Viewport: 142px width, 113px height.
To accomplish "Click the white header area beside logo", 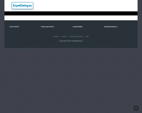I will 85,5.
